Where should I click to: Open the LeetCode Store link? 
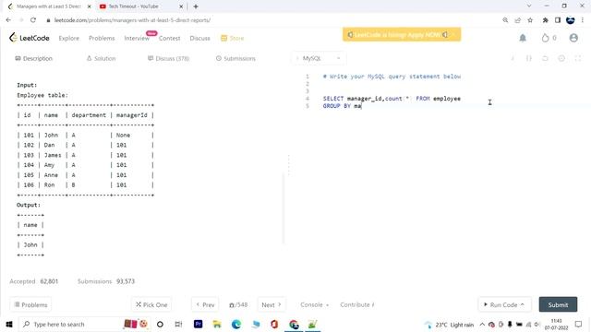tap(233, 38)
